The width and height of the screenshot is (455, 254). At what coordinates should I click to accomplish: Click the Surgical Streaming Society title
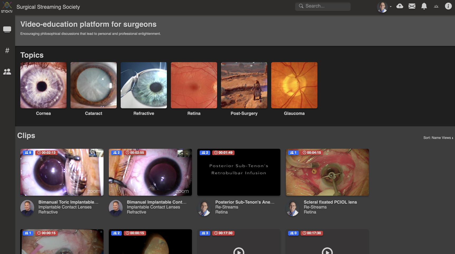[48, 7]
